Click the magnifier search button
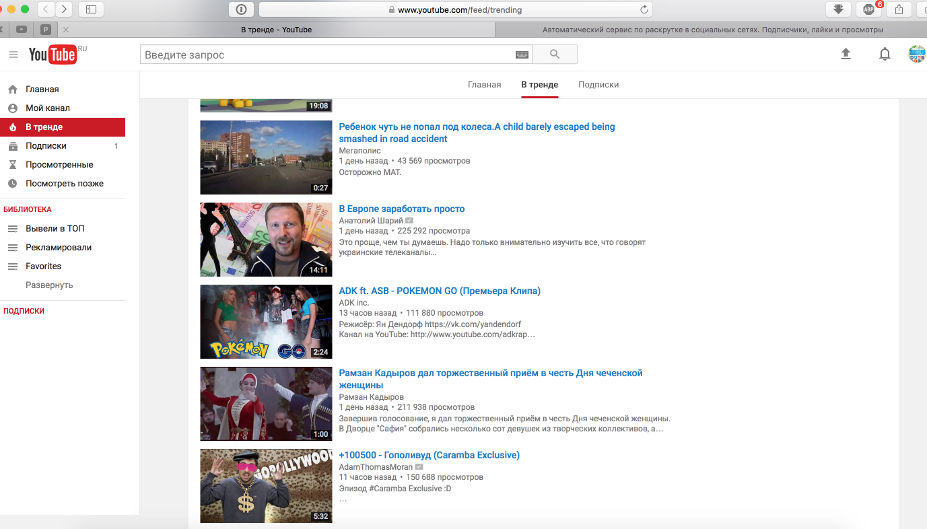This screenshot has width=927, height=529. (x=555, y=55)
